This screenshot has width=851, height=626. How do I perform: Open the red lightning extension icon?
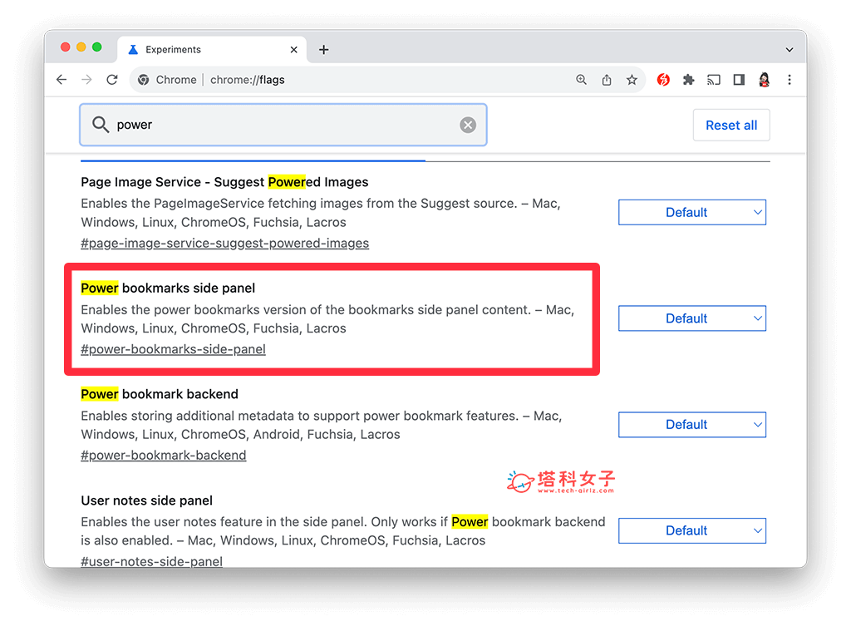[663, 80]
